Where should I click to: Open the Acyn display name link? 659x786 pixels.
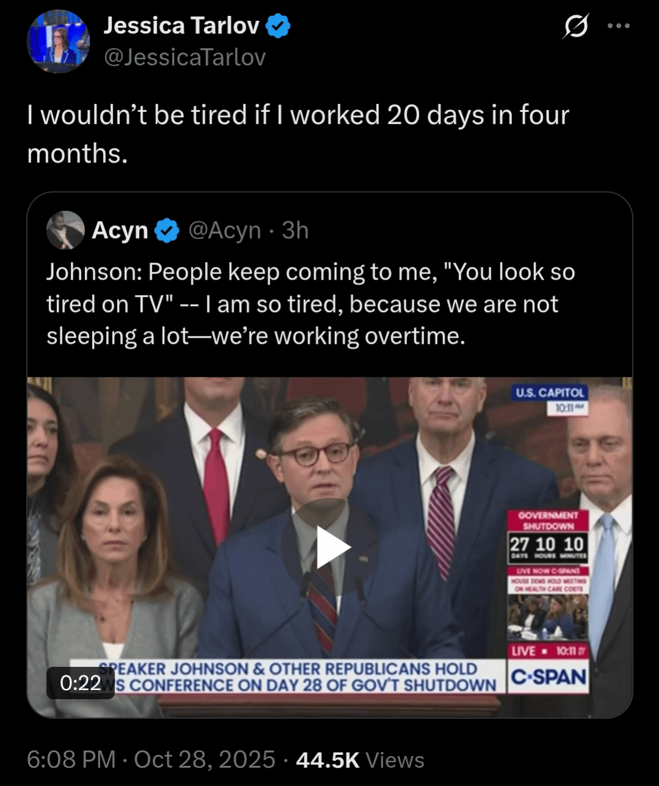click(x=120, y=231)
